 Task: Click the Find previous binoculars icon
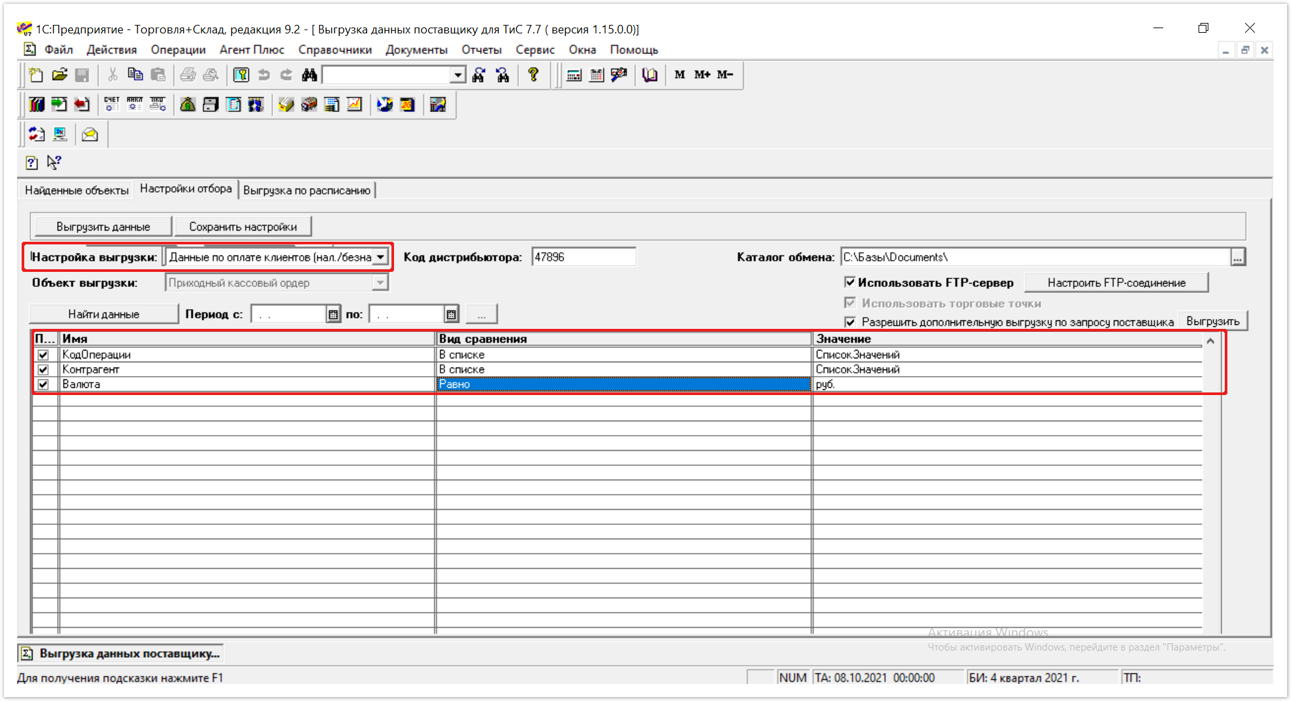503,75
